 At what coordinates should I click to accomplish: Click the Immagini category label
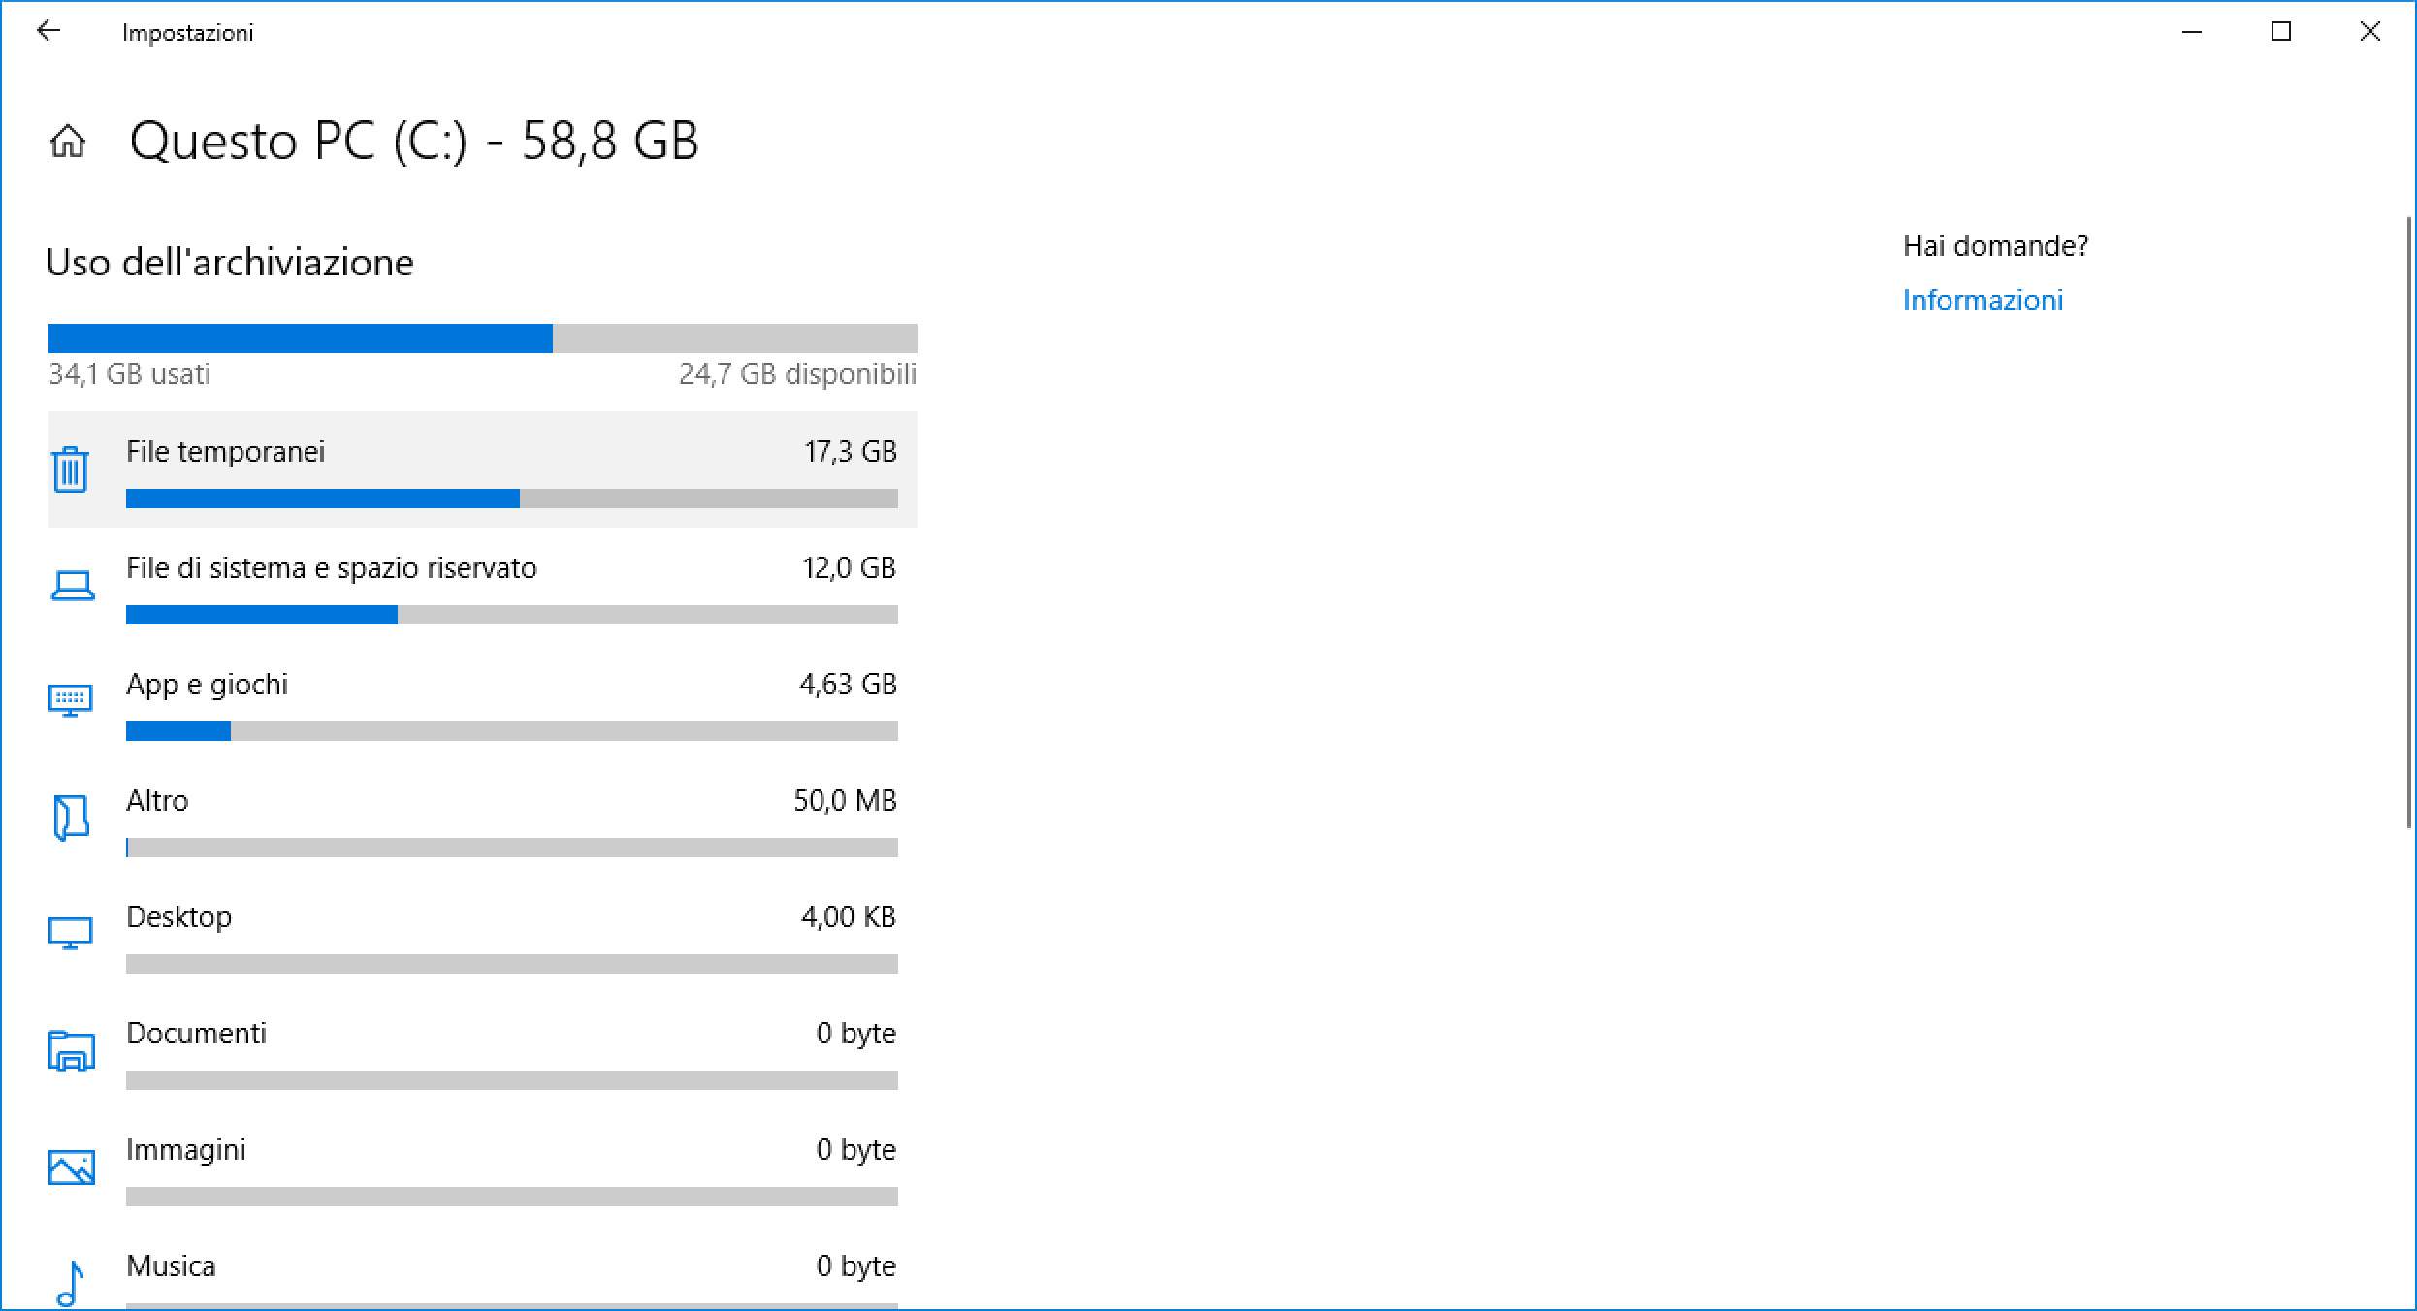[185, 1150]
